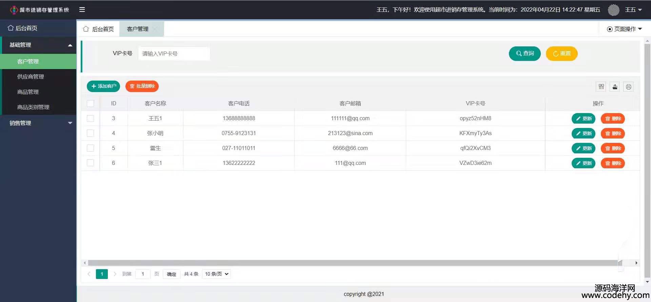This screenshot has height=302, width=651.
Task: Click the print table icon
Action: [x=628, y=87]
